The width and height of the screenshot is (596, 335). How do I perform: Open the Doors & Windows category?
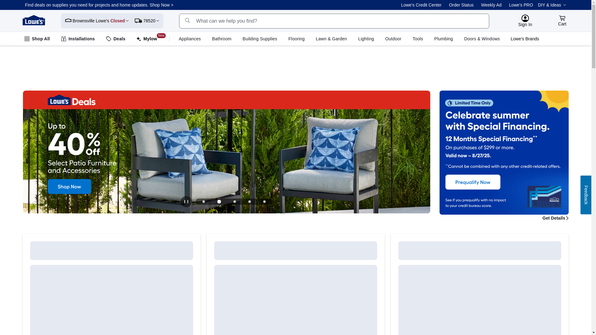[x=482, y=39]
